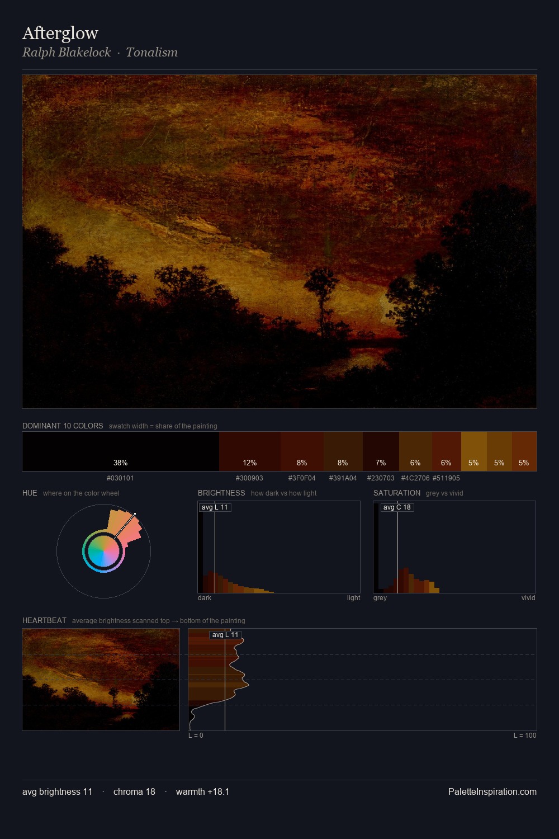
Task: Open the large Afterglow painting image
Action: pos(279,242)
